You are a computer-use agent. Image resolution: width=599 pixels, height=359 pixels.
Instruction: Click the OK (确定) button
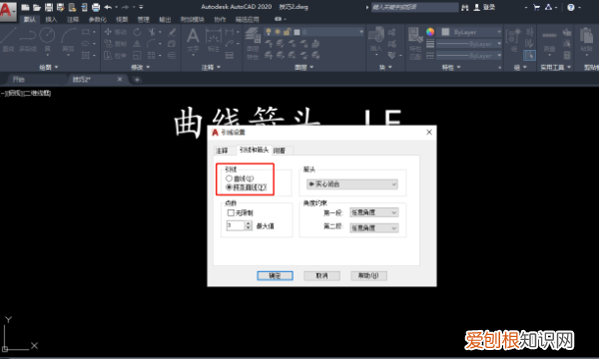click(x=276, y=275)
